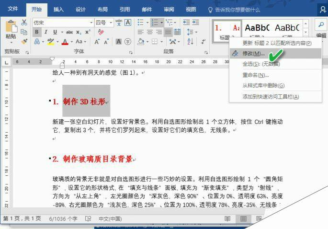Open the Paragraph dialog launcher

[206, 53]
